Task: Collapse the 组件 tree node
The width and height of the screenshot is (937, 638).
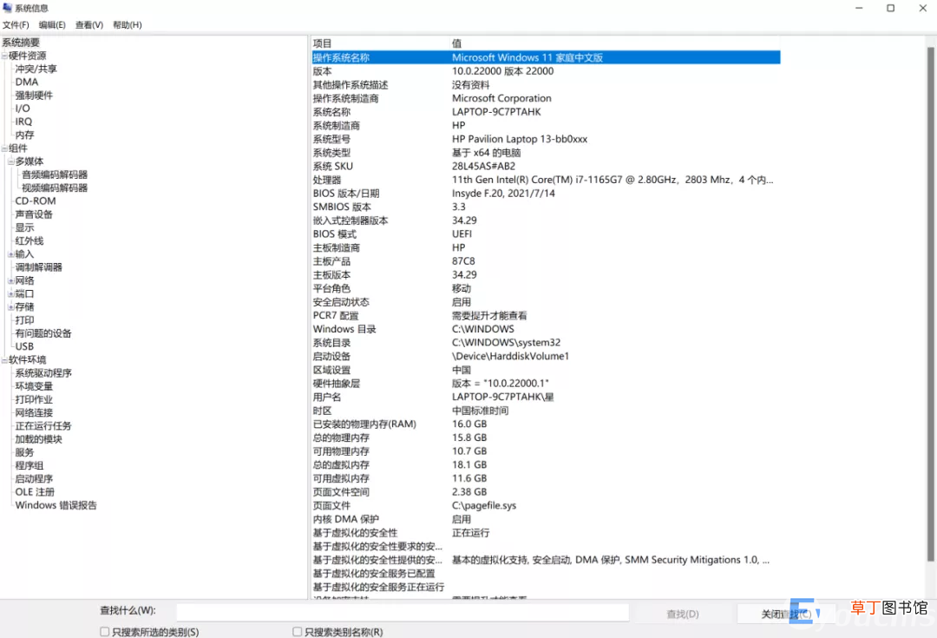Action: coord(5,149)
